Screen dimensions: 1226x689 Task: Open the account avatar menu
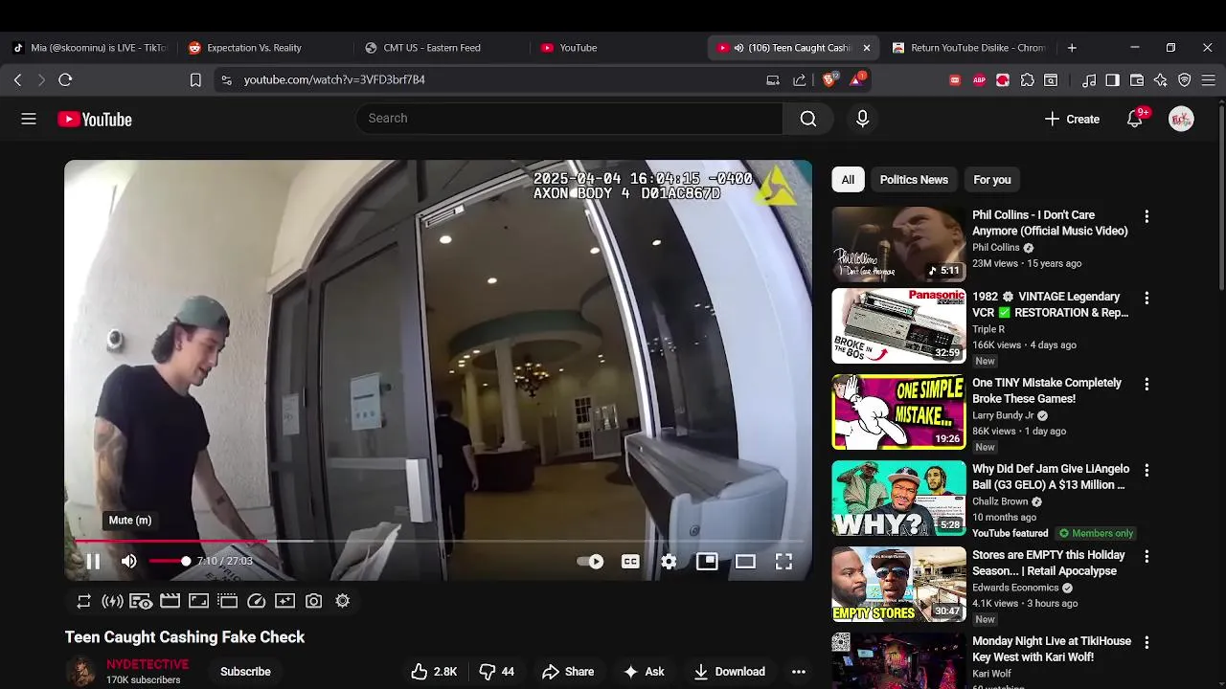point(1181,119)
